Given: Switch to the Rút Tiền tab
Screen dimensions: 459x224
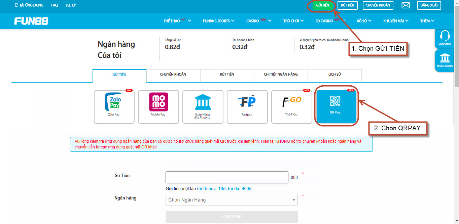Looking at the screenshot, I should pyautogui.click(x=227, y=76).
